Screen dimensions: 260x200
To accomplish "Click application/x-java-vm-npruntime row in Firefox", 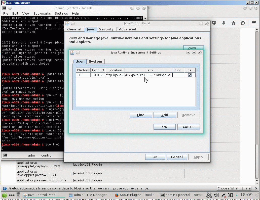I will click(x=128, y=180).
